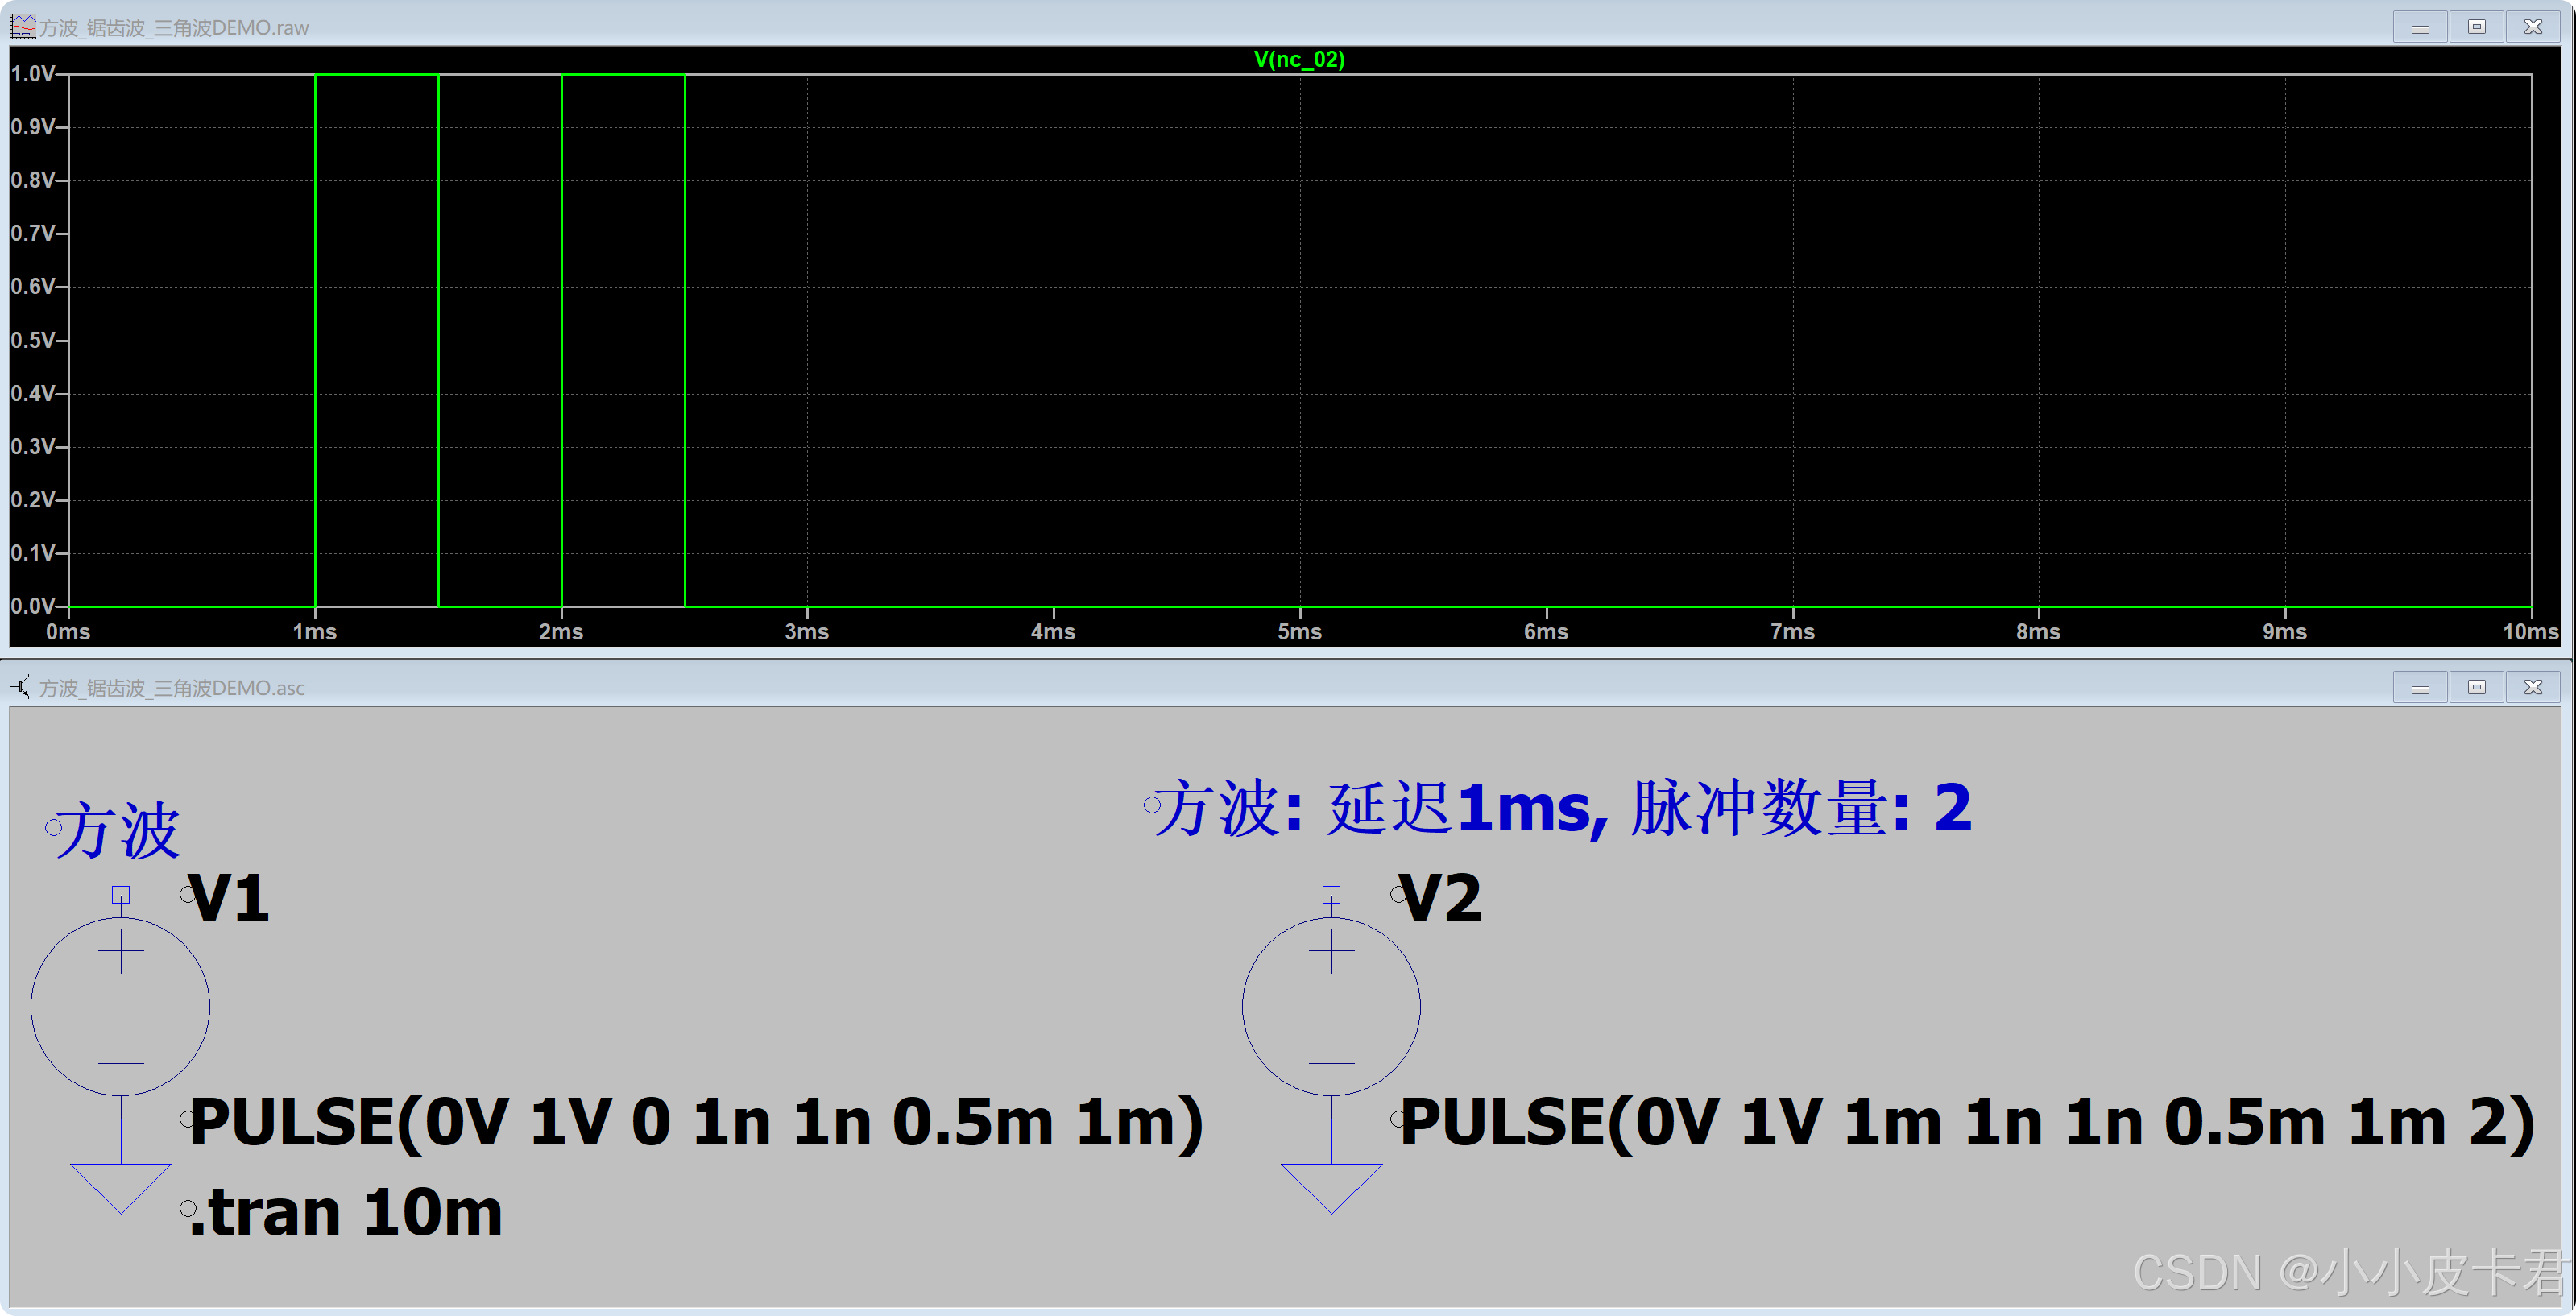Image resolution: width=2576 pixels, height=1316 pixels.
Task: Click V2 positive terminal pin square
Action: point(1331,894)
